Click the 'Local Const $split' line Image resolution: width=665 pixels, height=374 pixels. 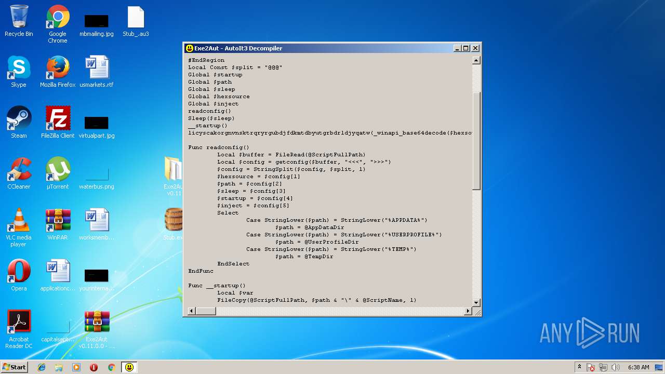235,68
